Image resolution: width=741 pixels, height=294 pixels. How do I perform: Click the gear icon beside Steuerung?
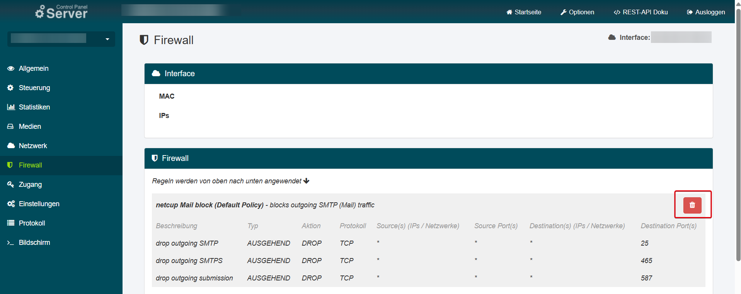(10, 88)
